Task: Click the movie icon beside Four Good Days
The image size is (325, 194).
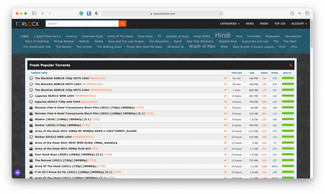Action: tap(31, 155)
